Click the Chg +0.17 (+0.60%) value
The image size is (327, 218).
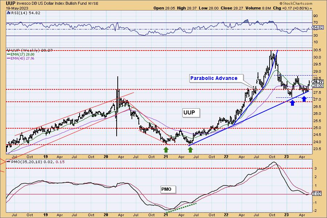[291, 8]
